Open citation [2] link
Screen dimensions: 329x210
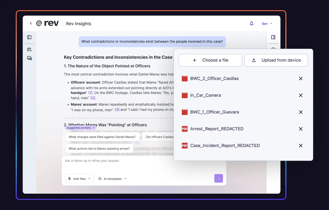(x=93, y=98)
